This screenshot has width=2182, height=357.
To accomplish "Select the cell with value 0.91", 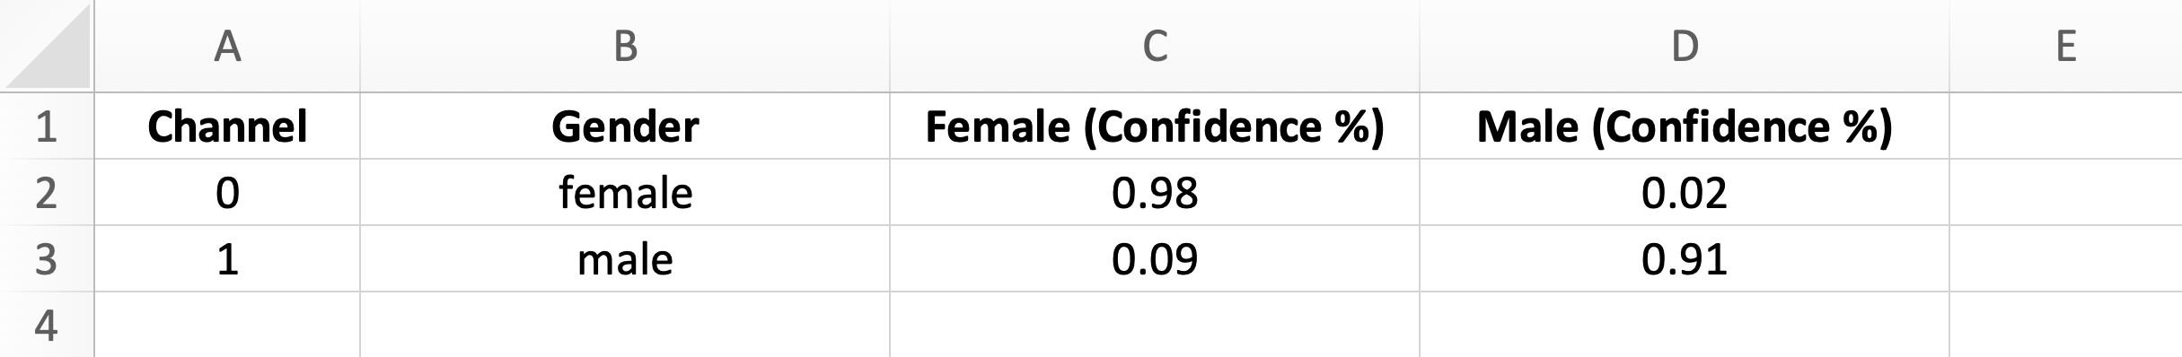I will click(1685, 259).
